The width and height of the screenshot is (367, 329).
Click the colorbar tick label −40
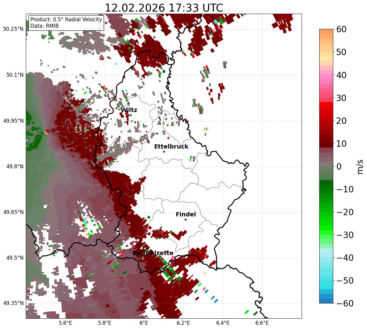pyautogui.click(x=345, y=257)
